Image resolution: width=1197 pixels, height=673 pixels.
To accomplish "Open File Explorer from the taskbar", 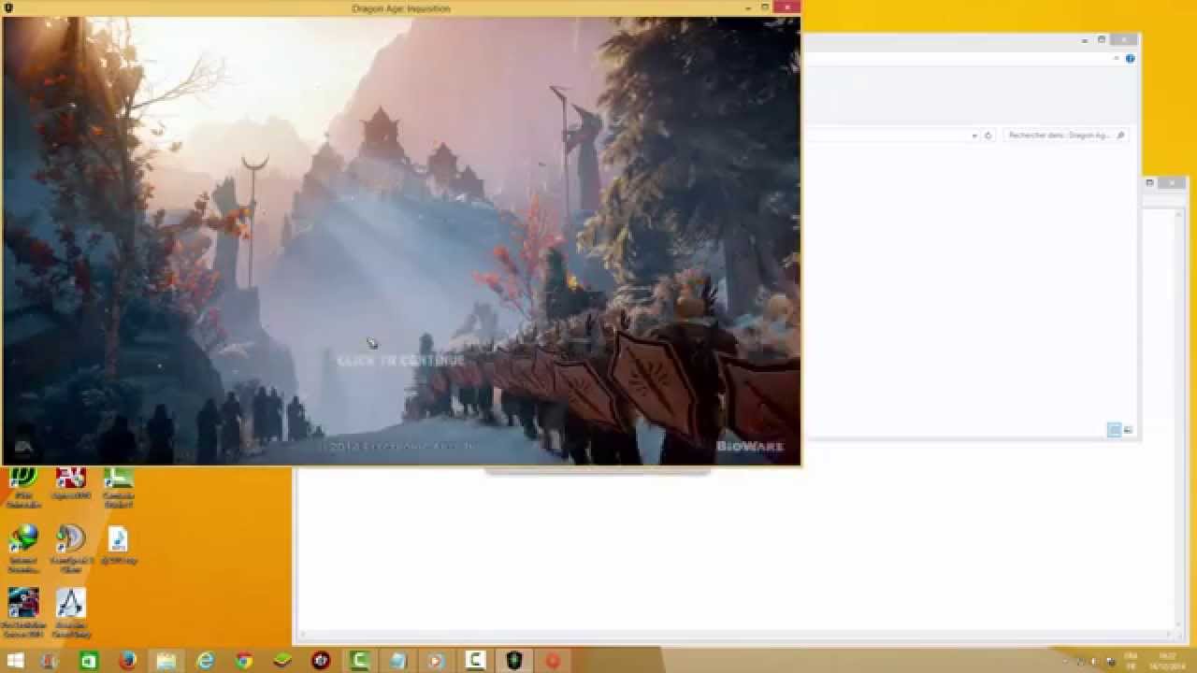I will (x=166, y=661).
